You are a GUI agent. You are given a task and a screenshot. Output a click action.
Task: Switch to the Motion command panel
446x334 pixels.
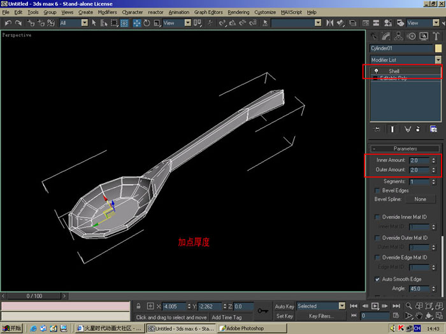[x=412, y=36]
